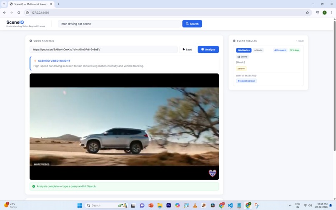Screen dimensions: 336x210
Task: Click the 41% match badge
Action: point(280,50)
